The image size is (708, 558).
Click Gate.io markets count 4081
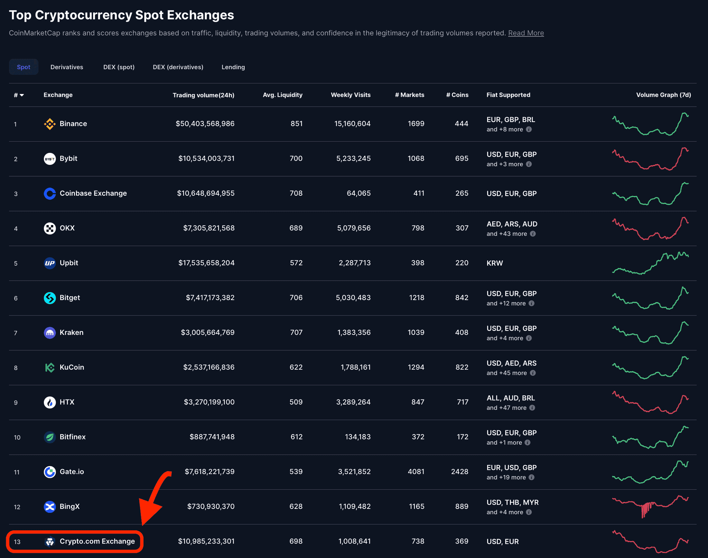click(x=416, y=472)
